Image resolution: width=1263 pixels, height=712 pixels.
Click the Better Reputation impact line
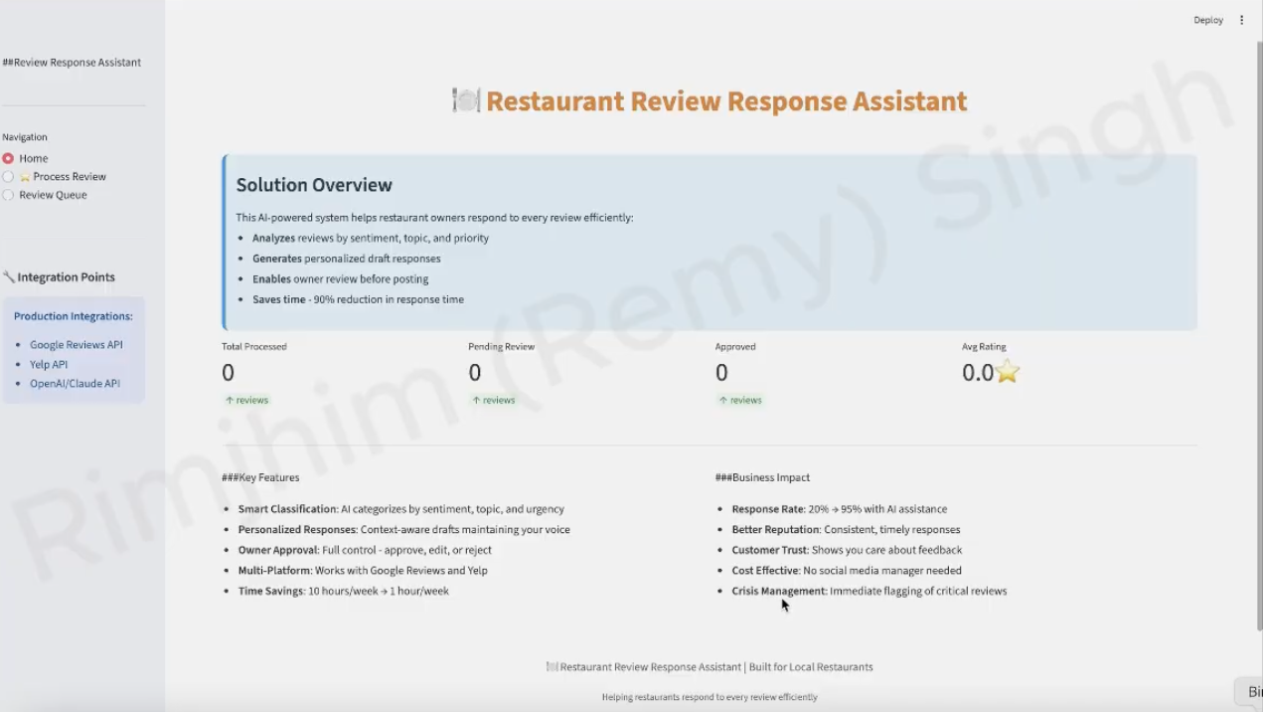pos(846,530)
